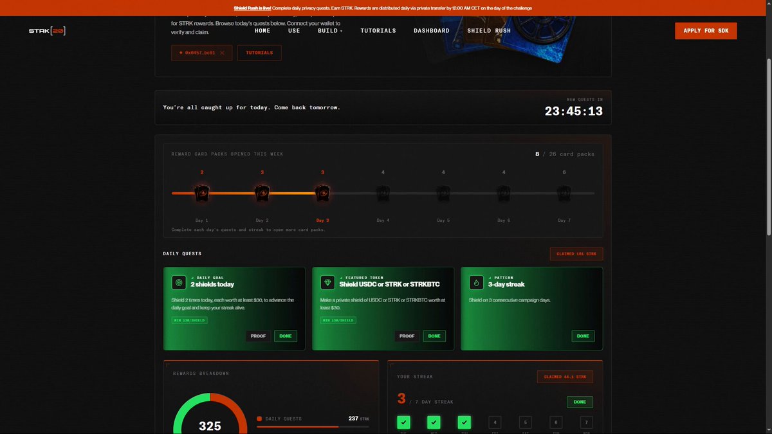
Task: Click the 237 STRK value
Action: (358, 419)
